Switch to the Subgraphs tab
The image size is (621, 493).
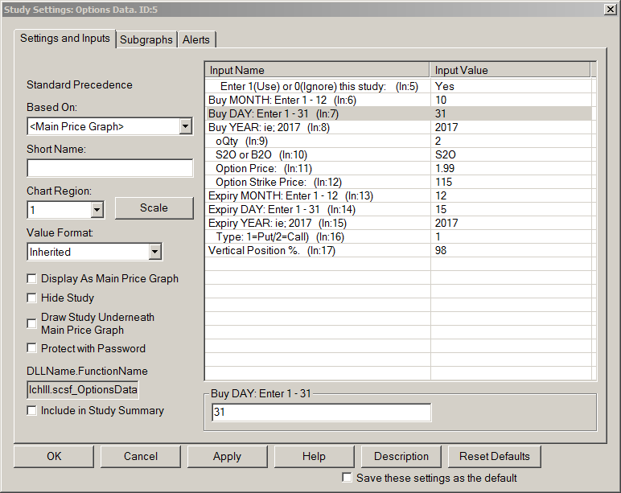click(x=146, y=39)
